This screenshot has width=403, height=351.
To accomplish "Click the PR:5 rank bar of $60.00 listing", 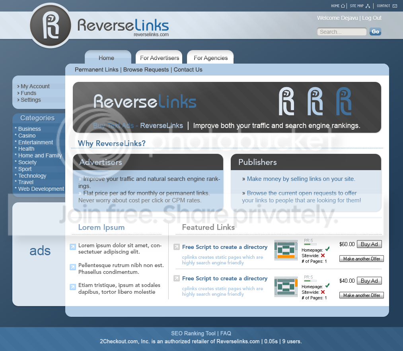I will point(310,244).
